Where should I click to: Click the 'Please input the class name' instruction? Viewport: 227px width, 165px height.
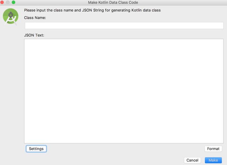tap(92, 10)
